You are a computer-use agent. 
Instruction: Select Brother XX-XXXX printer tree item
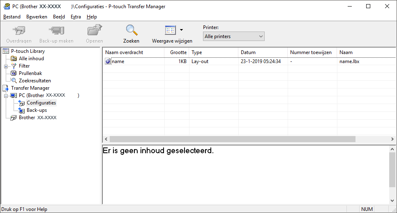38,117
